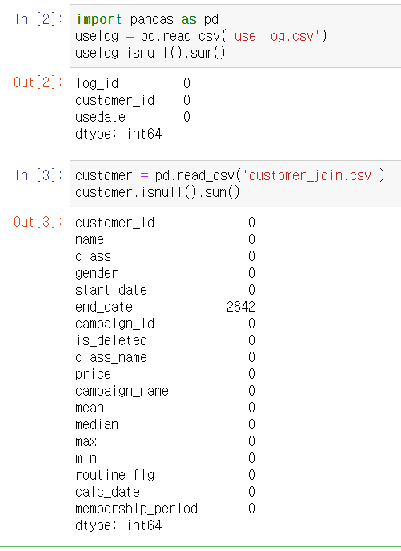
Task: Select the max row label
Action: 86,441
